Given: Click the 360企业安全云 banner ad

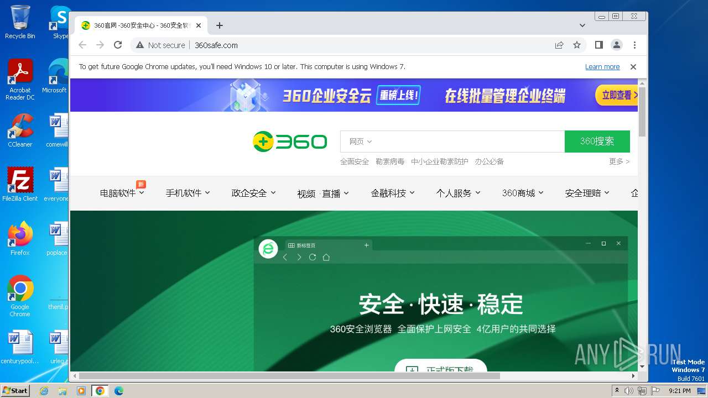Looking at the screenshot, I should click(x=354, y=95).
